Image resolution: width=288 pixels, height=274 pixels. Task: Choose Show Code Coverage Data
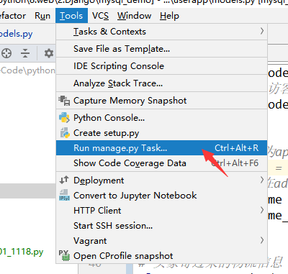(x=161, y=163)
